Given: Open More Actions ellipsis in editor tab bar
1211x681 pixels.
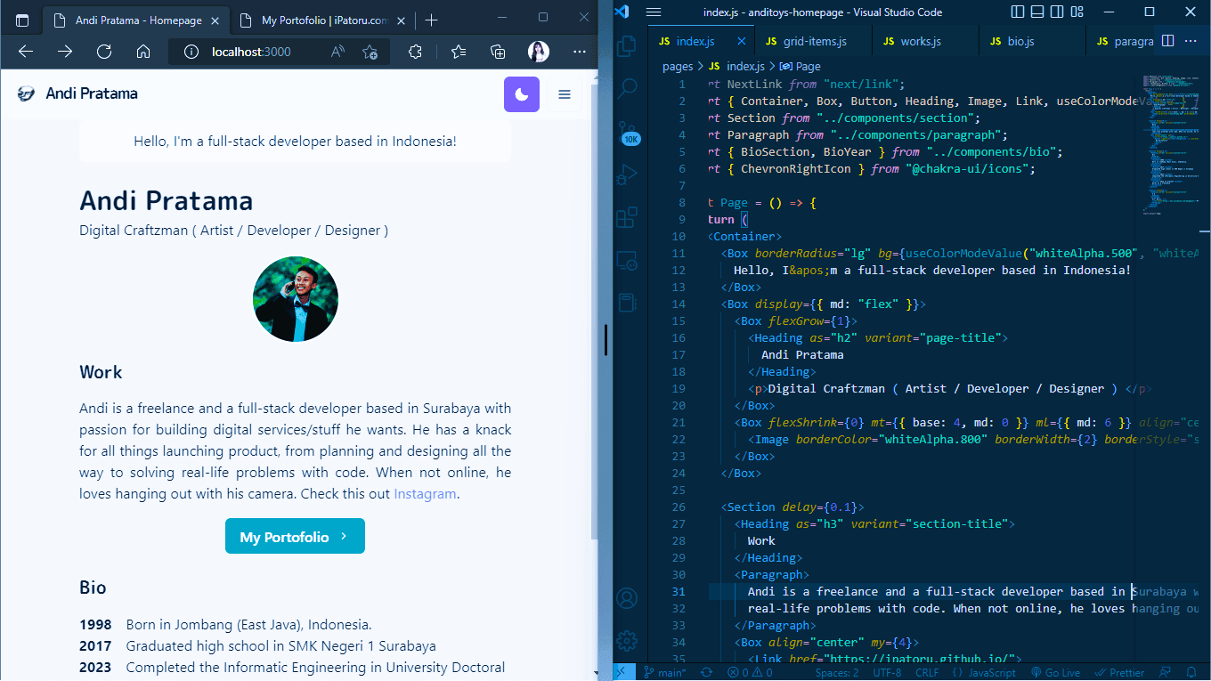Looking at the screenshot, I should (x=1191, y=41).
